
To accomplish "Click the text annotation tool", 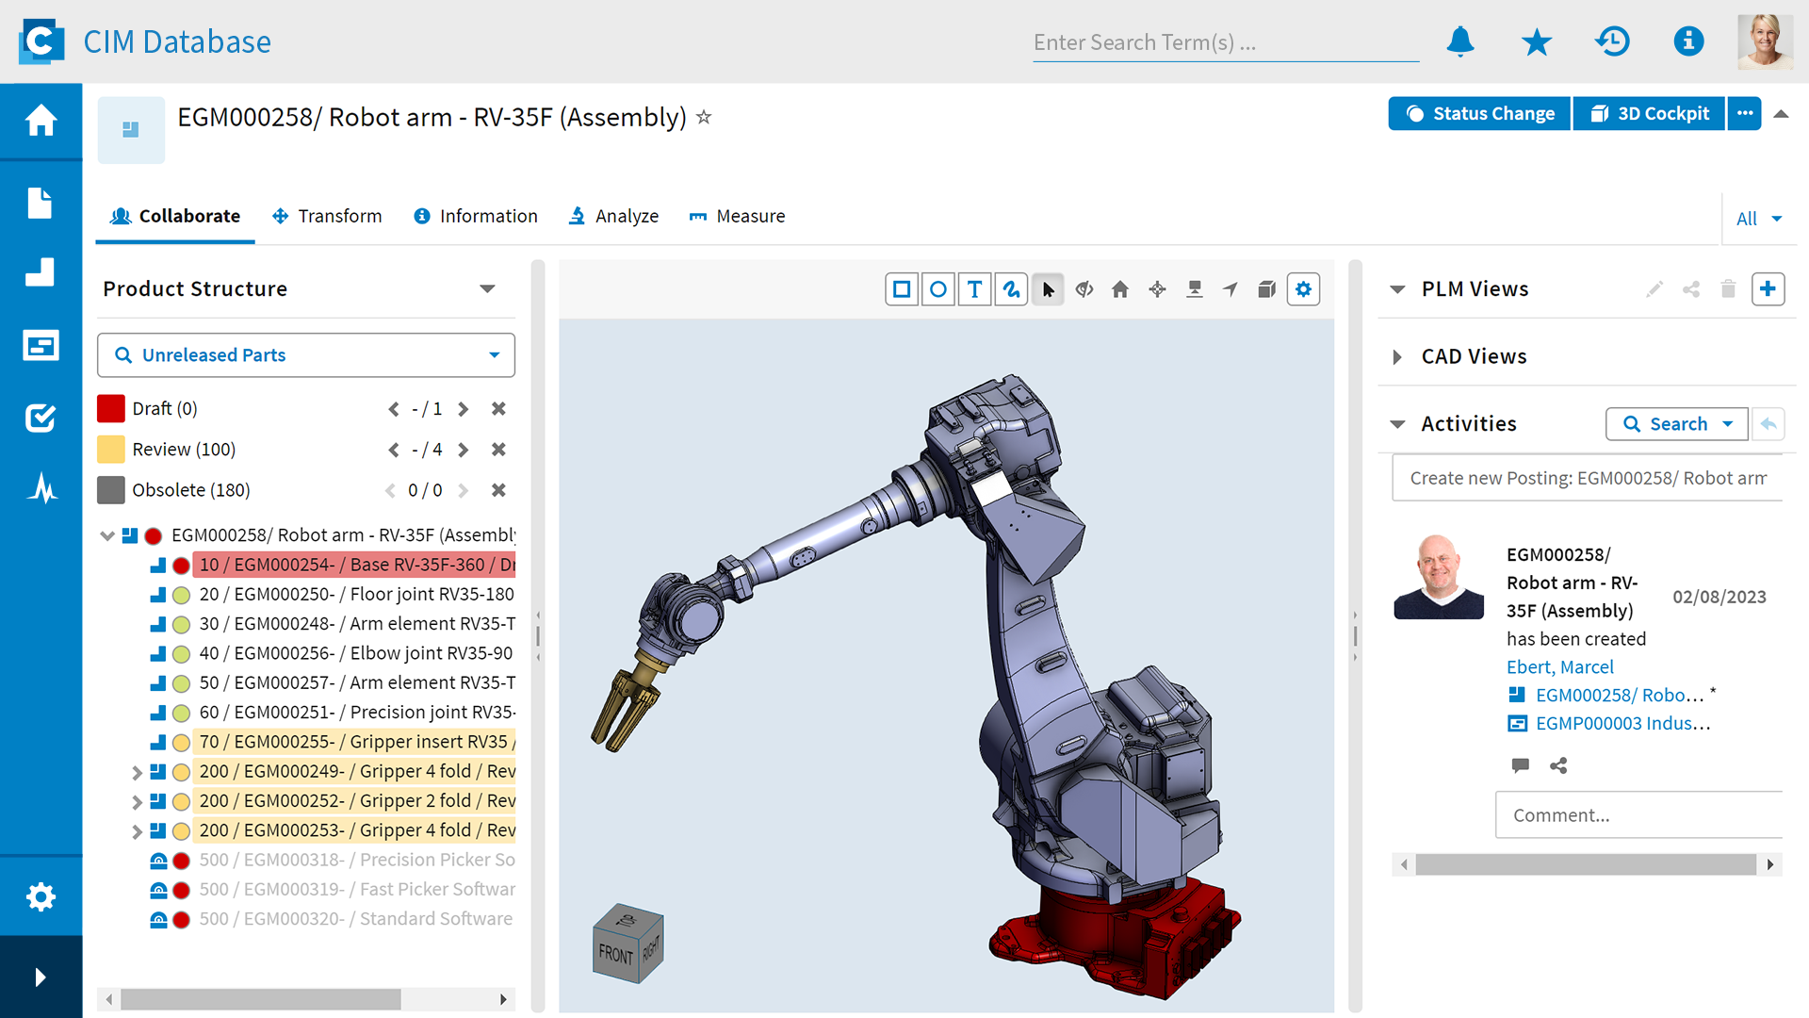I will tap(974, 289).
